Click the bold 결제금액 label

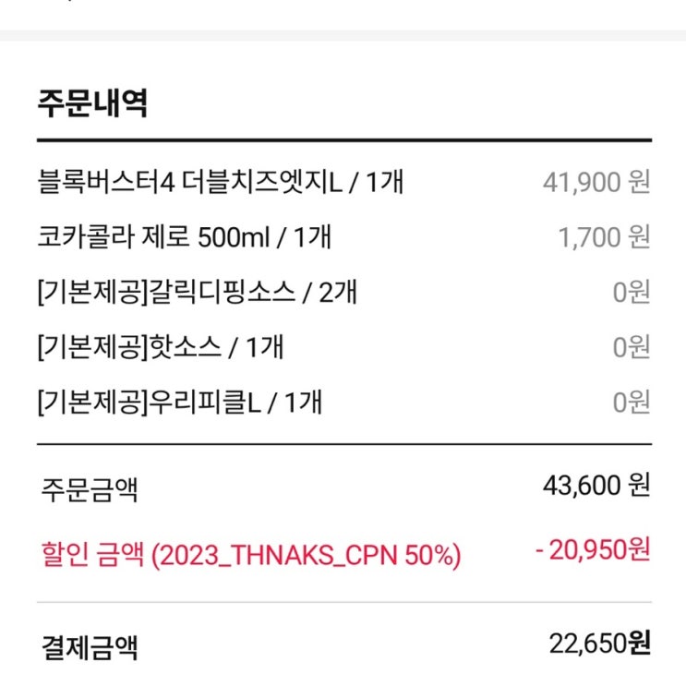click(89, 646)
